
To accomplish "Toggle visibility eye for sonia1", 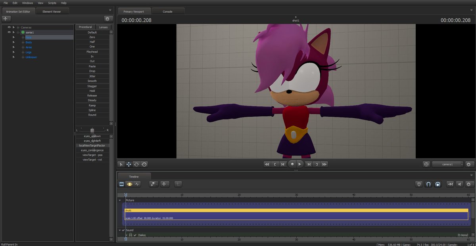I will 9,32.
